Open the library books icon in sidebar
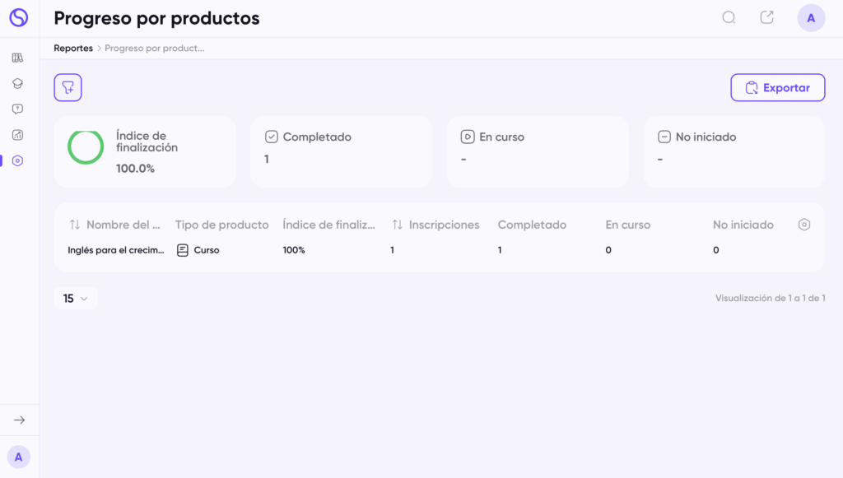Viewport: 843px width, 478px height. [x=18, y=58]
